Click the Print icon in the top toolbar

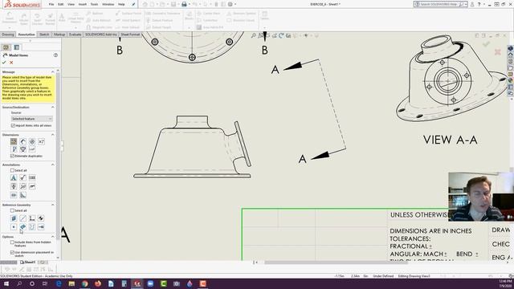pos(184,4)
